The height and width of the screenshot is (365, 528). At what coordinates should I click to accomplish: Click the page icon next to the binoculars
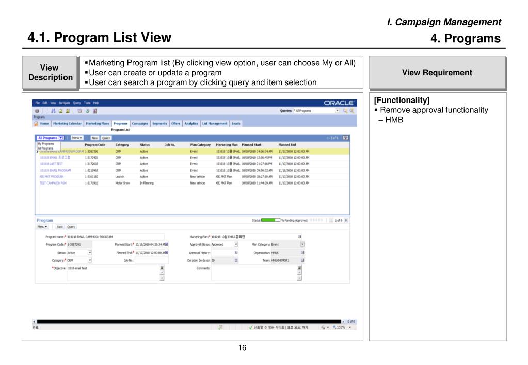pyautogui.click(x=60, y=111)
